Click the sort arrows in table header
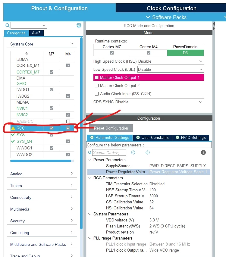Screen dimensions: 226x257 [x=27, y=54]
